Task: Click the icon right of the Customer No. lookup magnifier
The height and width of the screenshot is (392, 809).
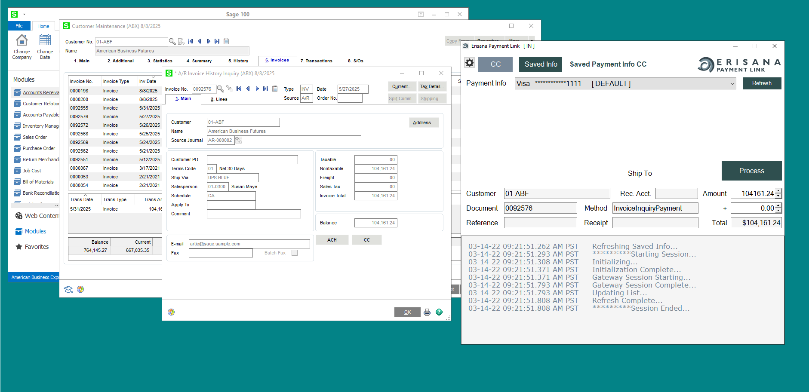Action: click(x=181, y=42)
